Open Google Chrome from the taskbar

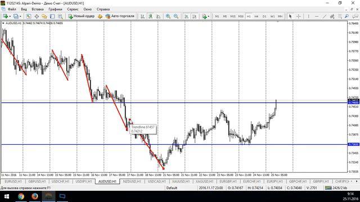(x=21, y=196)
